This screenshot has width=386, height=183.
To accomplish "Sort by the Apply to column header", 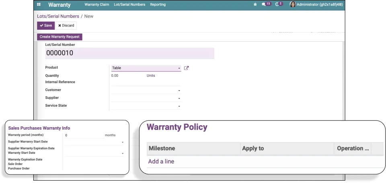I will pos(287,148).
